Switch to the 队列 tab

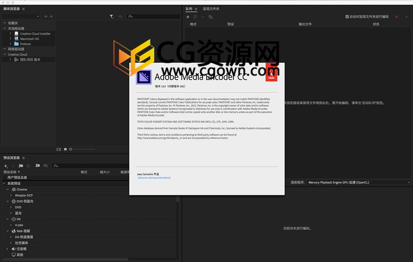coord(189,9)
